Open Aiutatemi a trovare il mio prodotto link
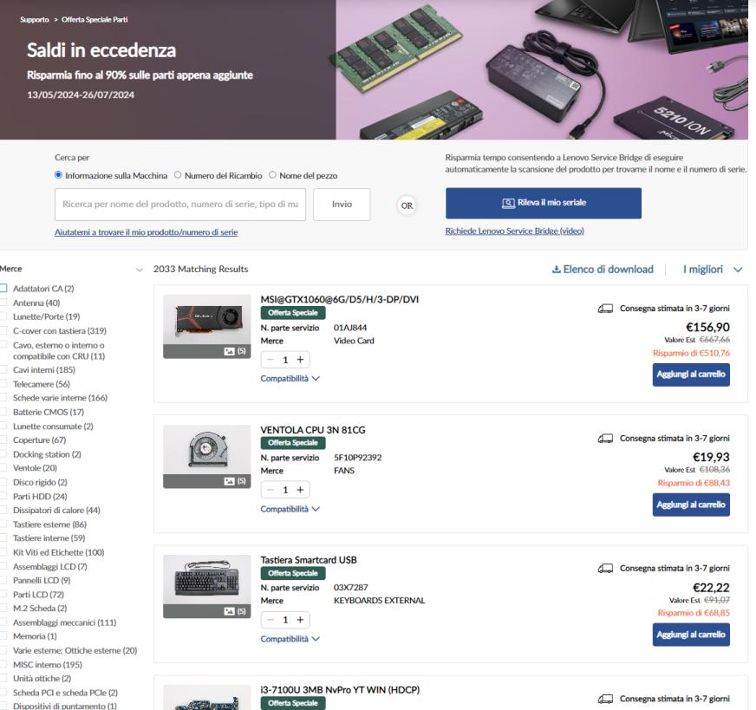Viewport: 756px width, 710px height. tap(146, 232)
